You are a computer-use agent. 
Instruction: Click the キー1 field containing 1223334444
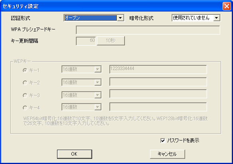pos(158,69)
